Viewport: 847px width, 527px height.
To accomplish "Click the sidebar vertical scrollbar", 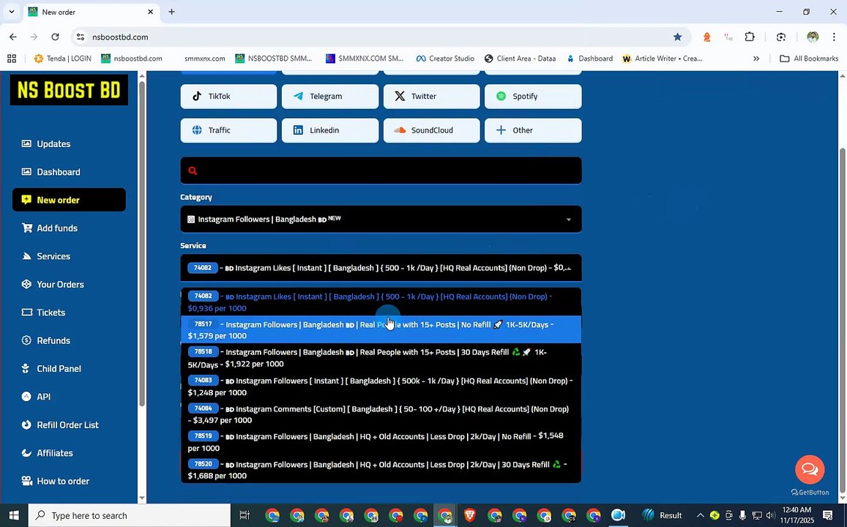I will point(142,243).
